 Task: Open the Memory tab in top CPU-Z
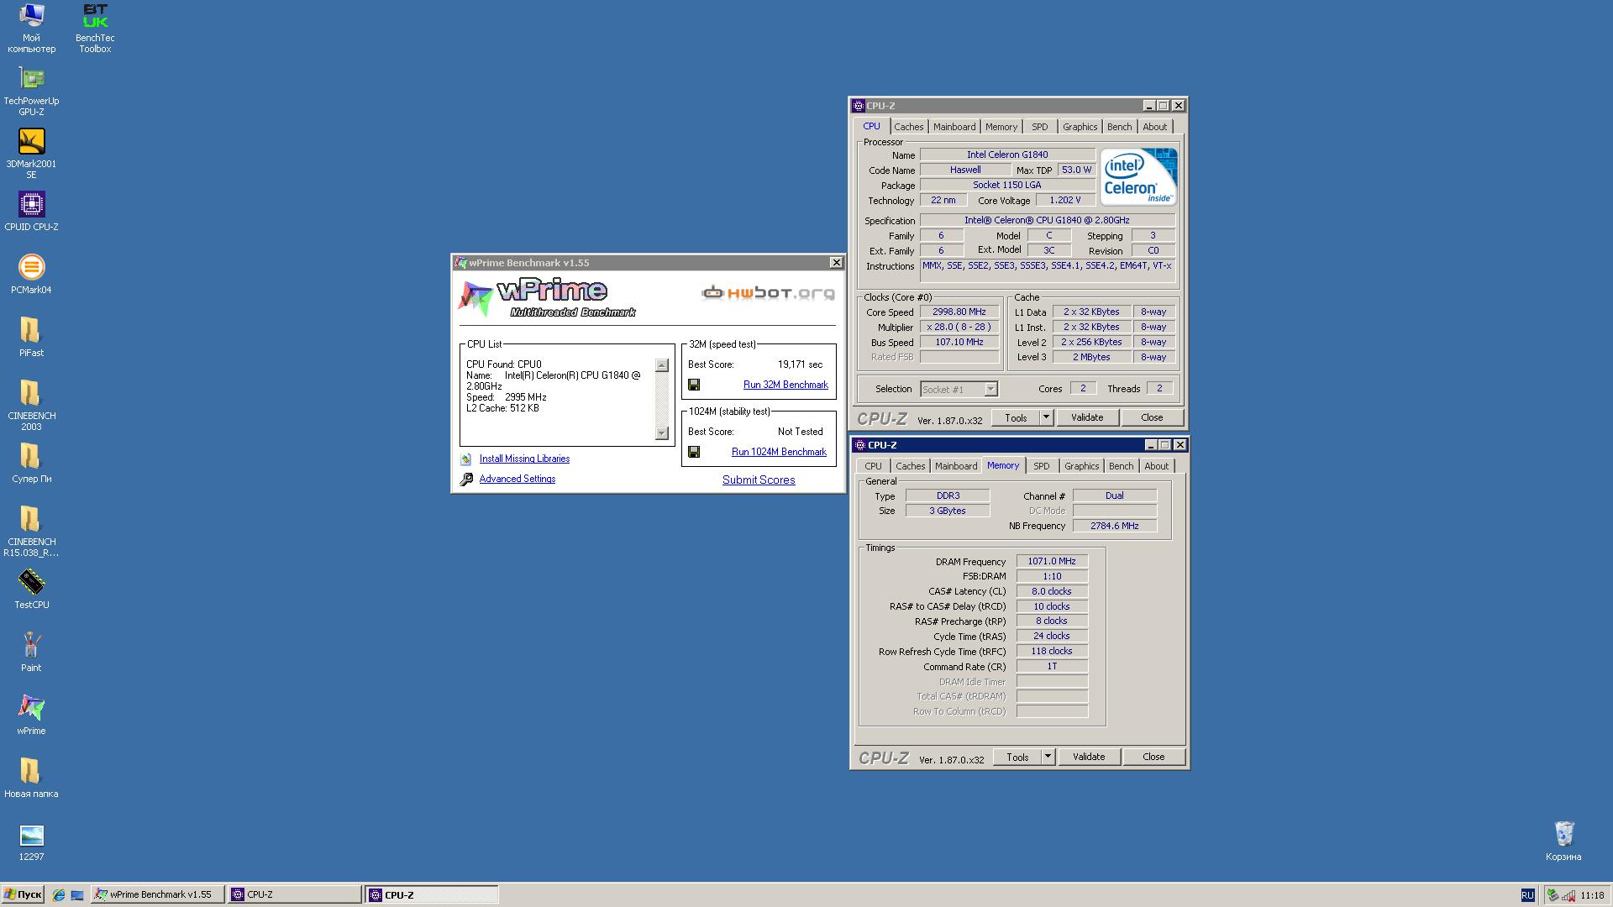point(1001,127)
